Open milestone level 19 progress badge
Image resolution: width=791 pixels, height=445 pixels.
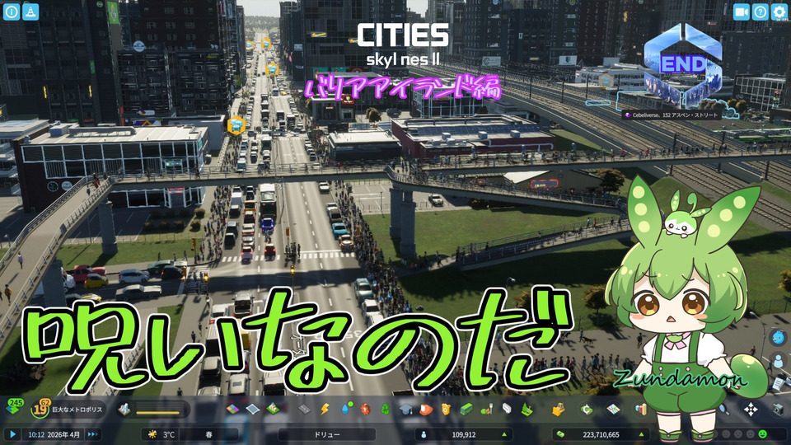click(x=40, y=409)
